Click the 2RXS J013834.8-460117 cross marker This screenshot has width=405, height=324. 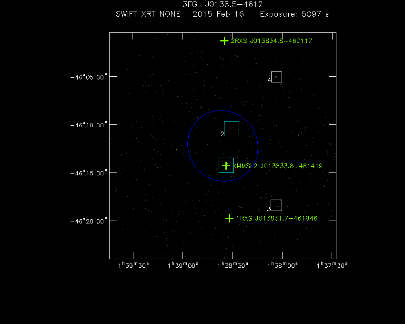point(224,41)
